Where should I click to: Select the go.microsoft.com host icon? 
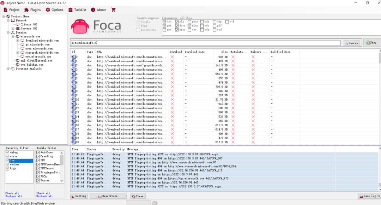coord(22,45)
